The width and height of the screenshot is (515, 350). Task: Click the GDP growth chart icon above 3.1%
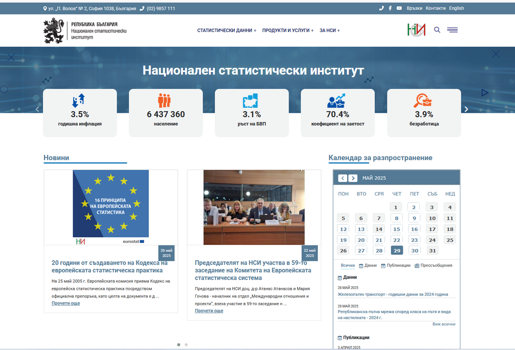[x=251, y=100]
